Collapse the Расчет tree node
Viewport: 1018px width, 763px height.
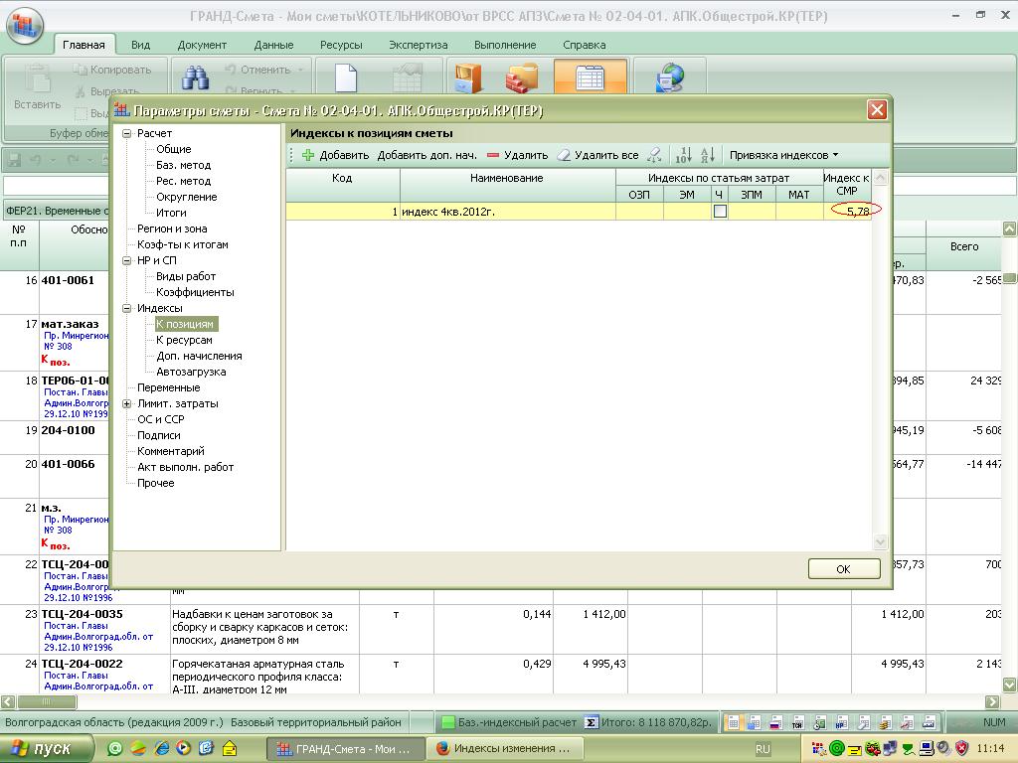126,133
